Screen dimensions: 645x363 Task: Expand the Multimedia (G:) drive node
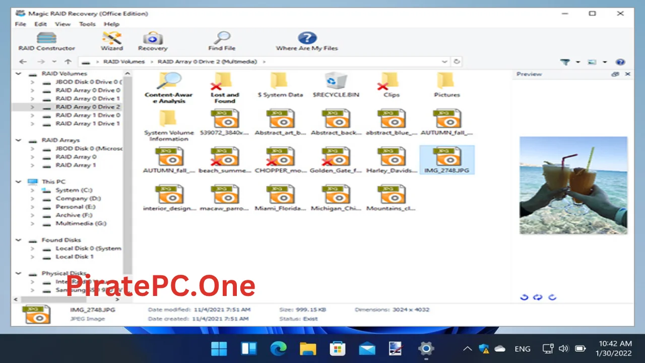[x=32, y=223]
